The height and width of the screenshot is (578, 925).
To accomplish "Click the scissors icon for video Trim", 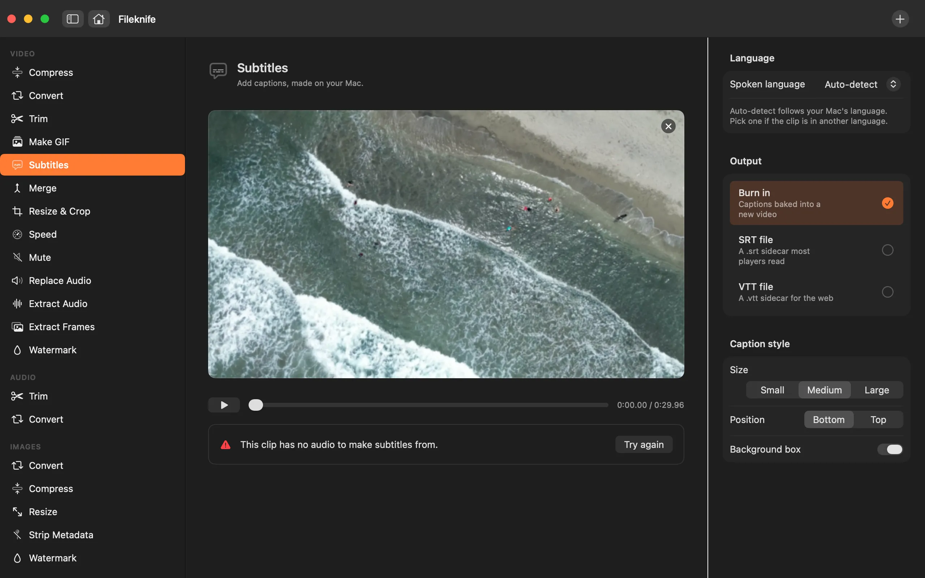I will pos(17,118).
